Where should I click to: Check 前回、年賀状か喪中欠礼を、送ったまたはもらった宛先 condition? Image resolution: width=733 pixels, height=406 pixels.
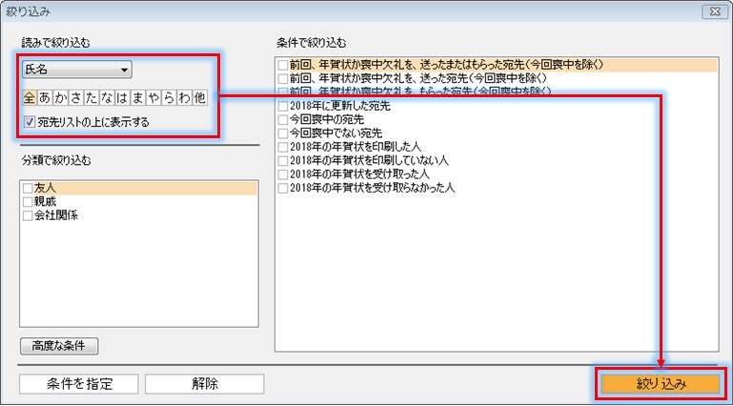point(283,65)
